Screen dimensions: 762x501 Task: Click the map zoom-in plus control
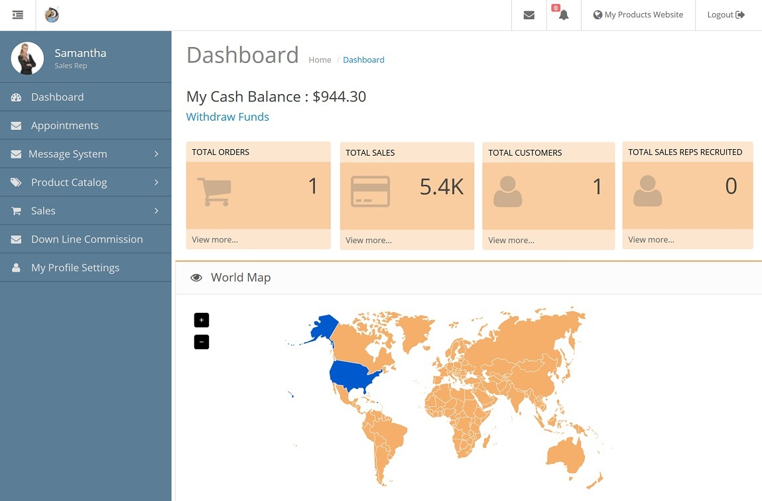[x=202, y=319]
